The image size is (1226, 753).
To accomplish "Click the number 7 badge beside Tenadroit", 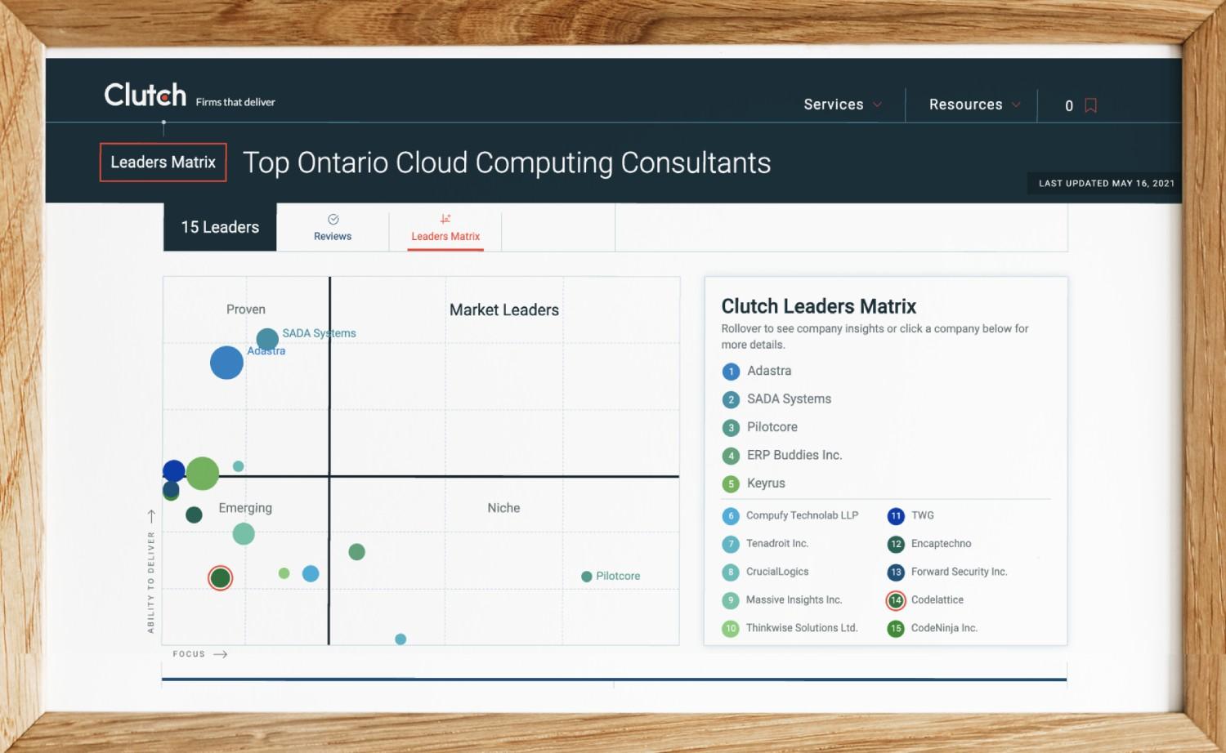I will point(731,544).
